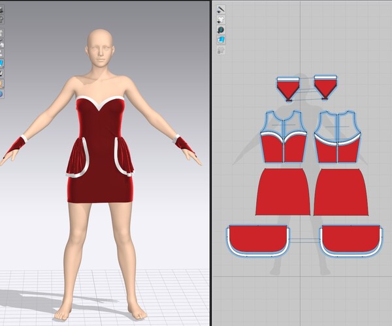Screen dimensions: 392x326
Task: Select the blue textured surface icon in 3D window
Action: [1, 63]
